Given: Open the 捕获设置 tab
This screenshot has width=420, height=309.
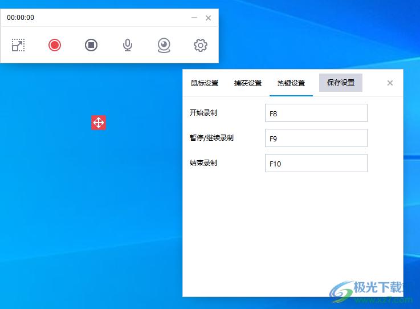Looking at the screenshot, I should click(248, 83).
